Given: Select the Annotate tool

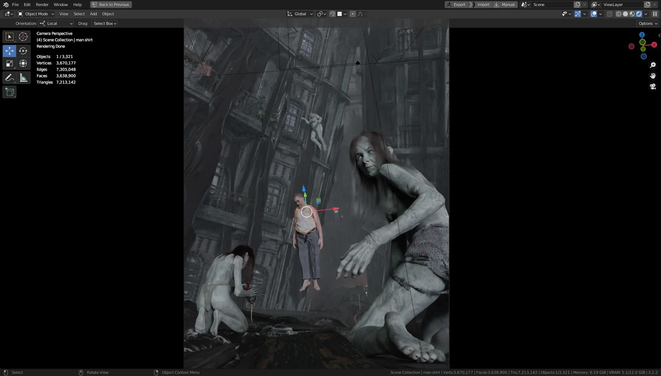Looking at the screenshot, I should point(10,77).
